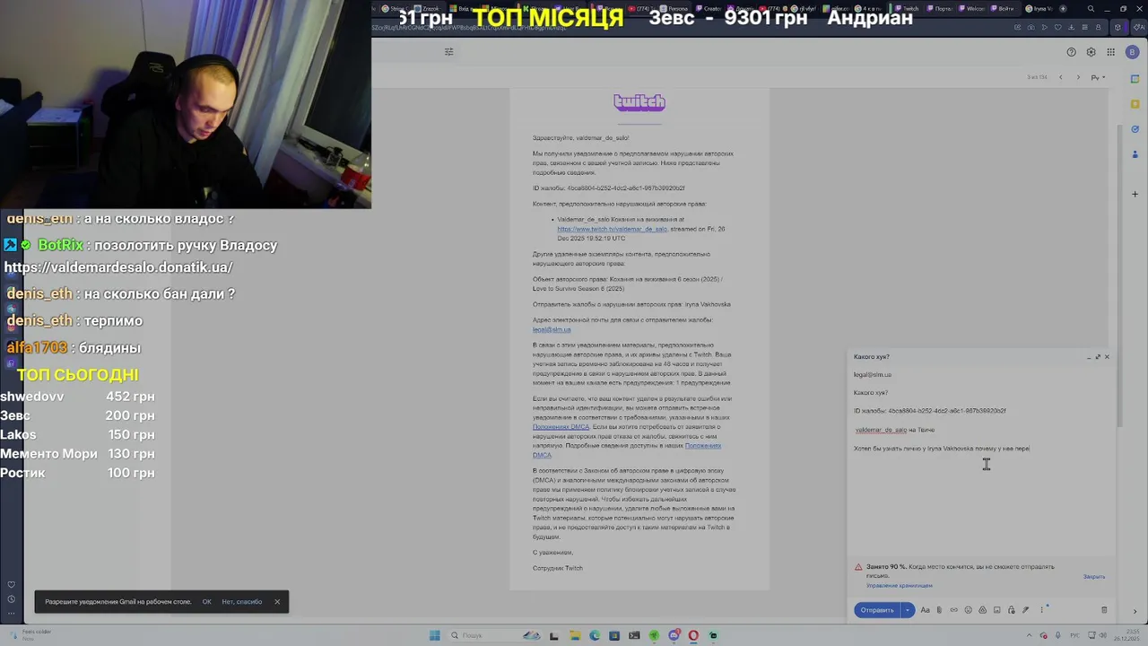Open the first Положением DMCA link
1148x646 pixels.
point(561,427)
